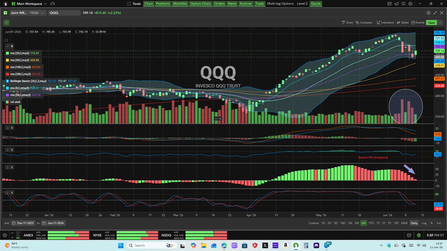Click fullscreen chart expand icon

click(6, 39)
